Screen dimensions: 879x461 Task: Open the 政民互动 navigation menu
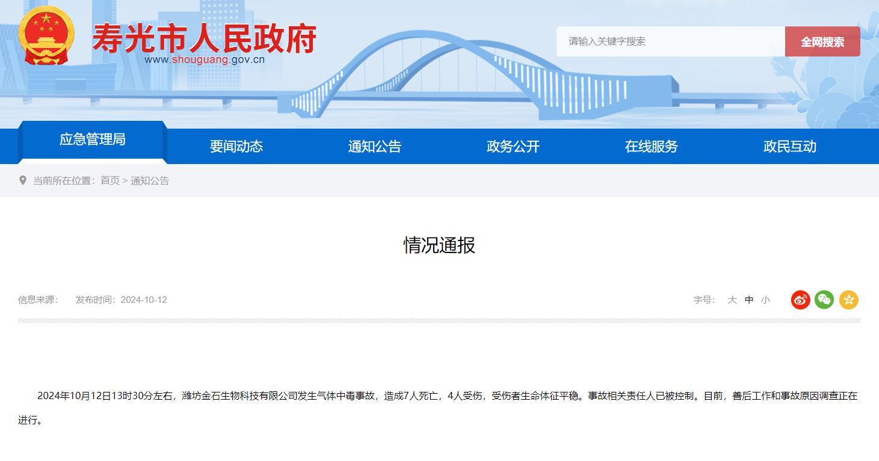[x=789, y=147]
